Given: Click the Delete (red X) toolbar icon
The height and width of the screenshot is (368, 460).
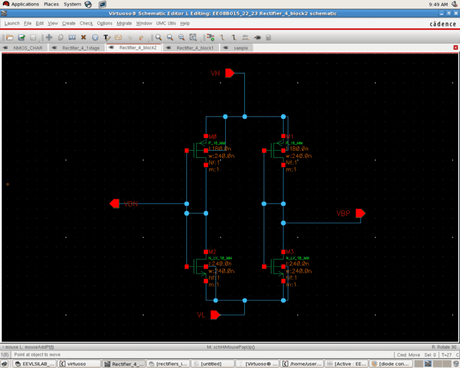Looking at the screenshot, I should pyautogui.click(x=83, y=37).
